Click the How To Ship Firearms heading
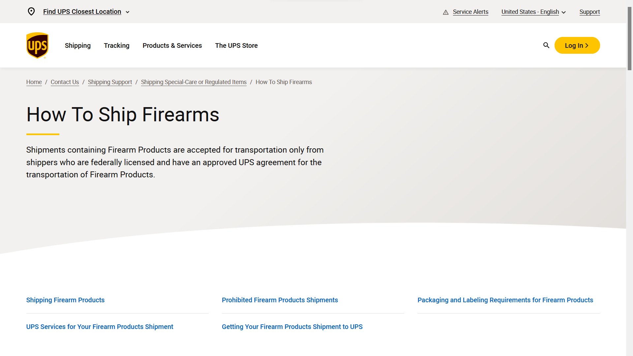Viewport: 633px width, 356px height. [x=123, y=115]
